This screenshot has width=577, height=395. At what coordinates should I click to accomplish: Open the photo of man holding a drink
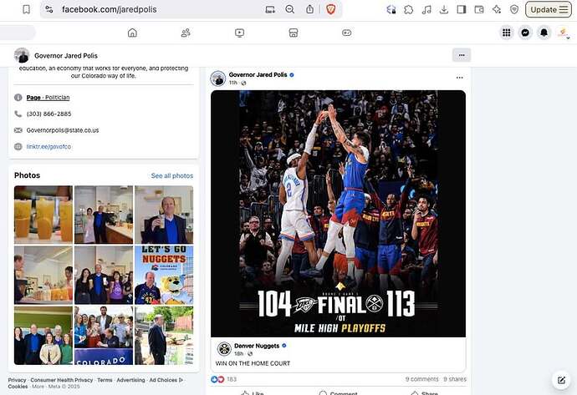[164, 215]
